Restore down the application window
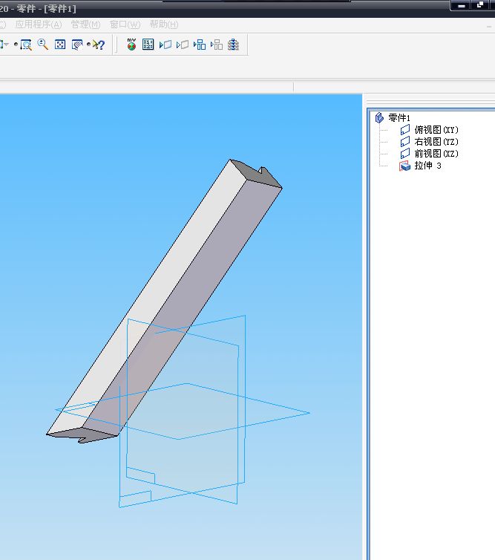The height and width of the screenshot is (560, 495). (480, 5)
